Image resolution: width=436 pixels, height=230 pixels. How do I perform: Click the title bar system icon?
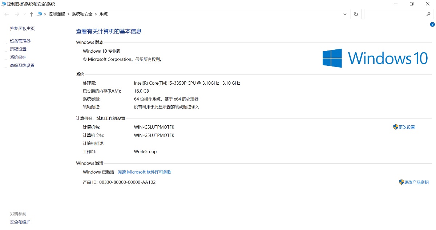click(4, 4)
